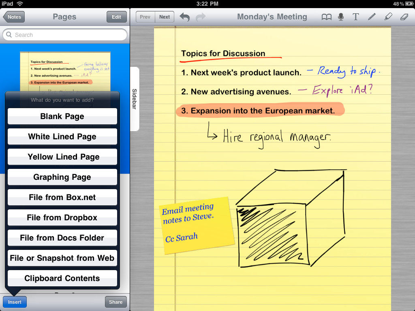Collapse the Sidebar handle
Image resolution: width=415 pixels, height=311 pixels.
pyautogui.click(x=135, y=99)
